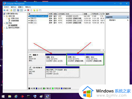Click the check-marked document toolbar icon
This screenshot has height=99, width=132.
(31, 10)
